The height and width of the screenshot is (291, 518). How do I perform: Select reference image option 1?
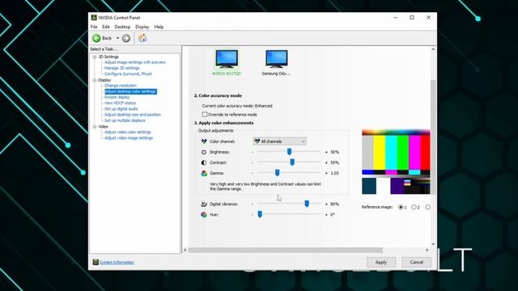(x=401, y=207)
